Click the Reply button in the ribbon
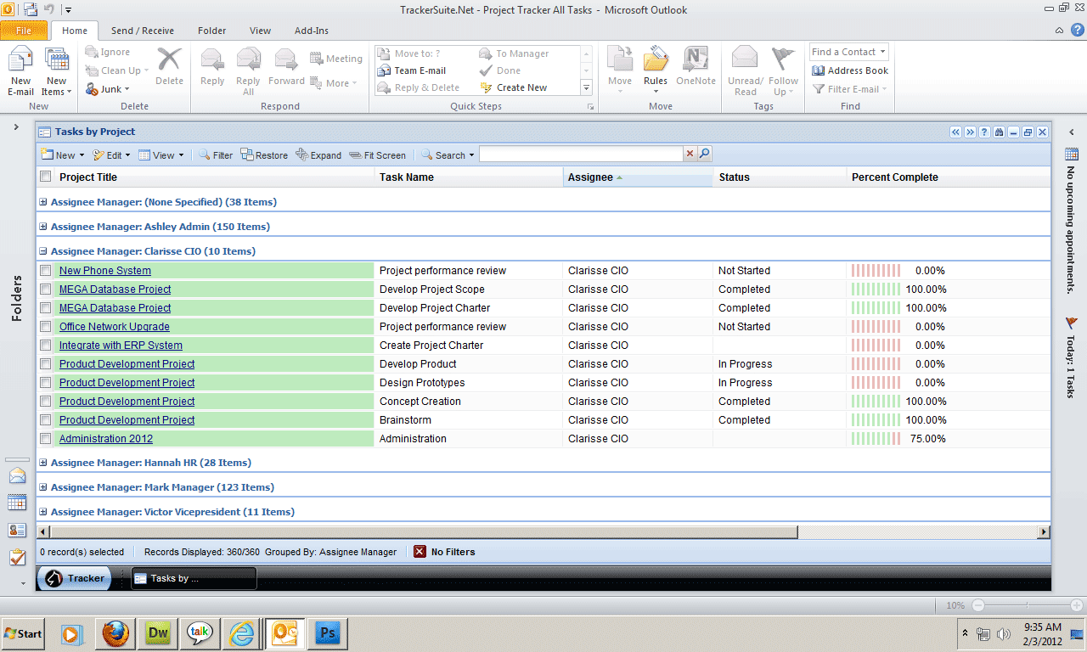Image resolution: width=1087 pixels, height=652 pixels. point(211,68)
